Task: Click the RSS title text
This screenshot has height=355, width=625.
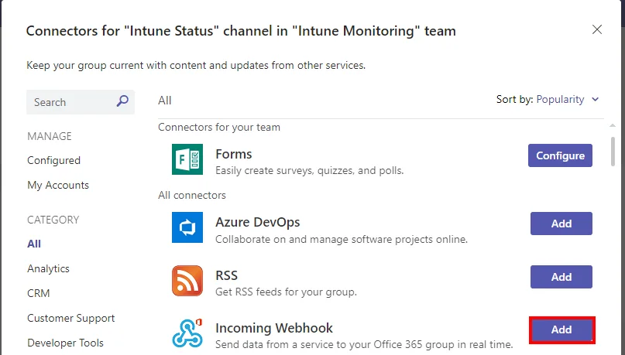Action: pyautogui.click(x=226, y=275)
